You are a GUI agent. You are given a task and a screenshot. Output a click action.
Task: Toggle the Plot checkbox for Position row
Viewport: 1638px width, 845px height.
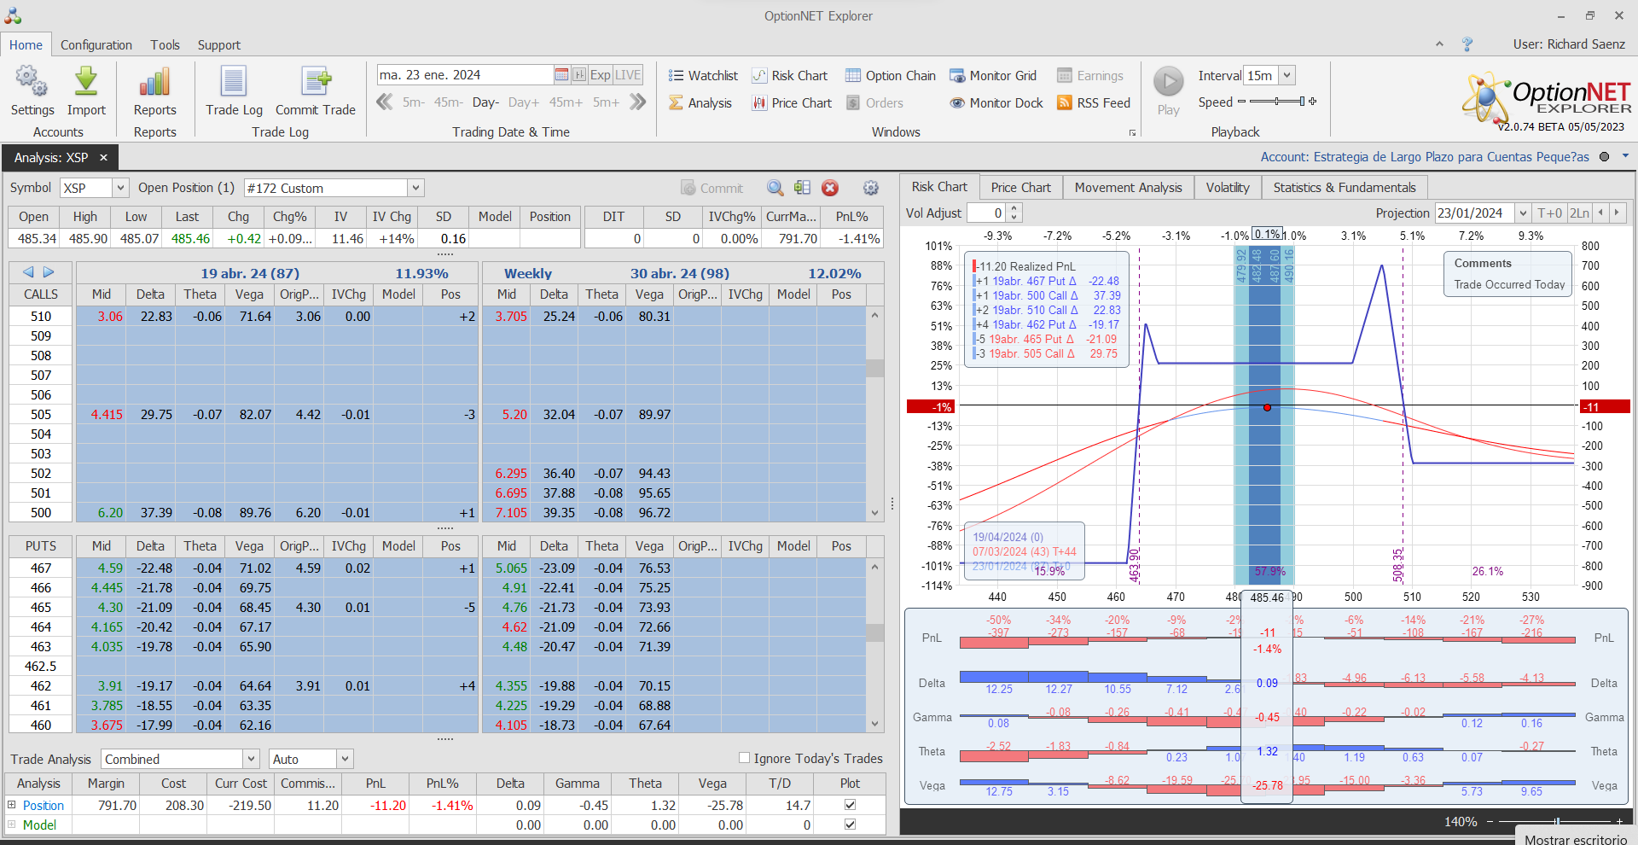pyautogui.click(x=850, y=805)
